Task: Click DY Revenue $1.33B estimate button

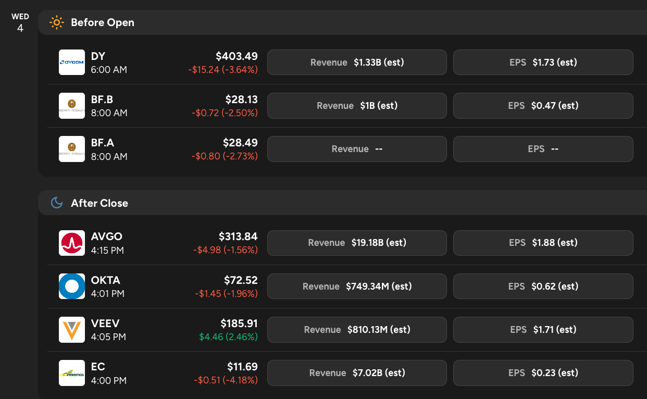Action: (x=357, y=63)
